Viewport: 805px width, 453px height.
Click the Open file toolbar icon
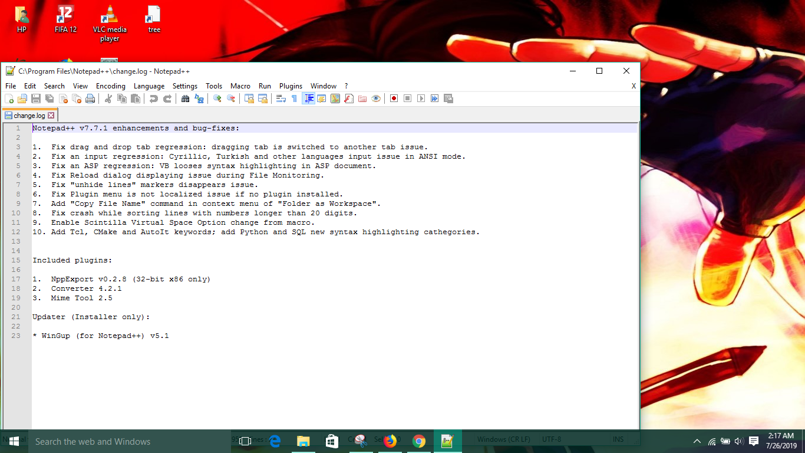[x=22, y=99]
